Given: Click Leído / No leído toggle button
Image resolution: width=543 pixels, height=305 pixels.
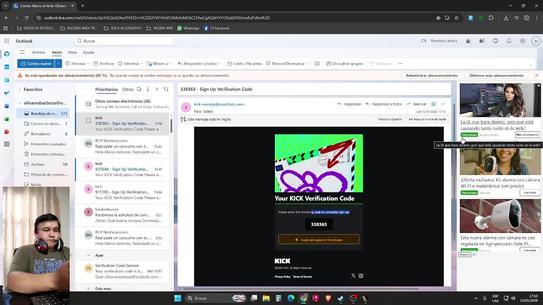Looking at the screenshot, I should pos(245,64).
